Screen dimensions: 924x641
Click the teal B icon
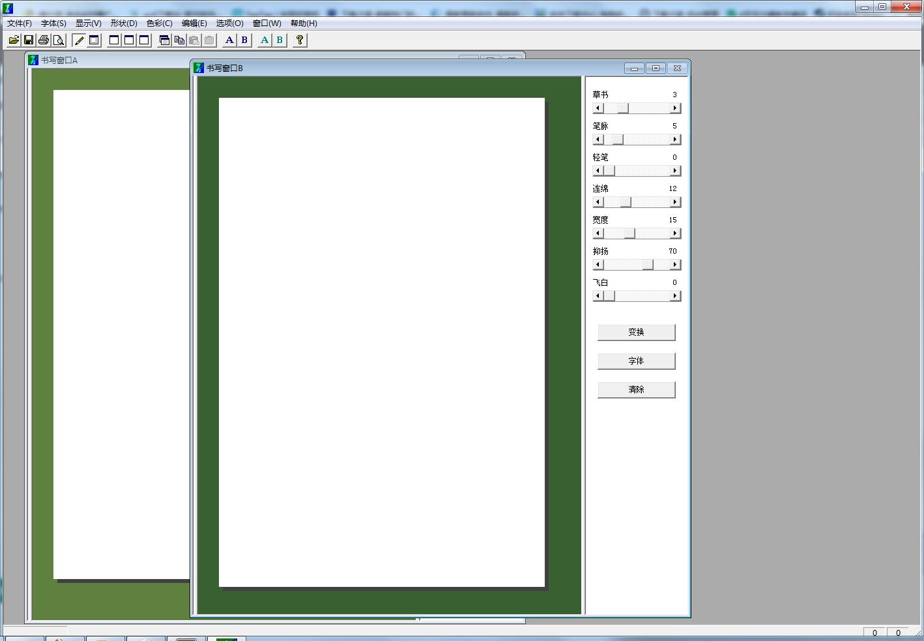pyautogui.click(x=280, y=40)
